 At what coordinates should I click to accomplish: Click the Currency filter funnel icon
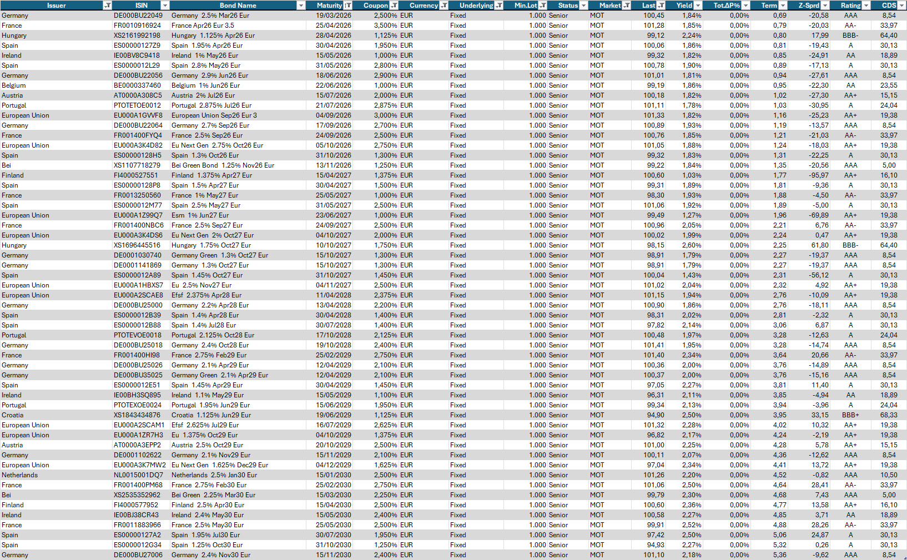[x=444, y=6]
